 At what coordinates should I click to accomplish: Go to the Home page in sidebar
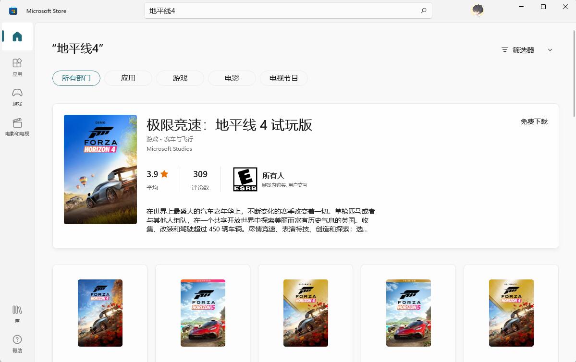click(17, 36)
